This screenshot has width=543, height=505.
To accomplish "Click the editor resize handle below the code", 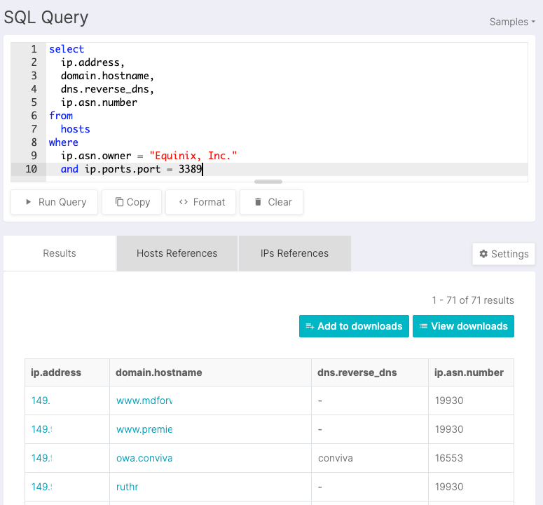I will point(268,182).
